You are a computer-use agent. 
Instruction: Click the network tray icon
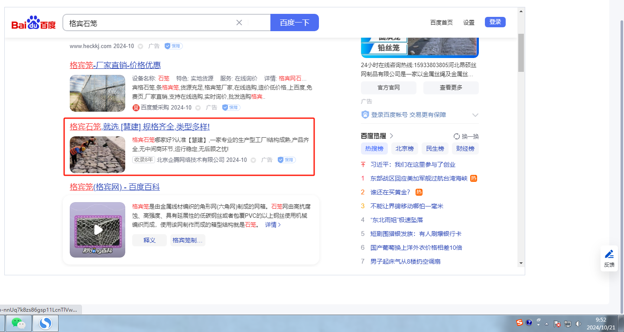(568, 323)
